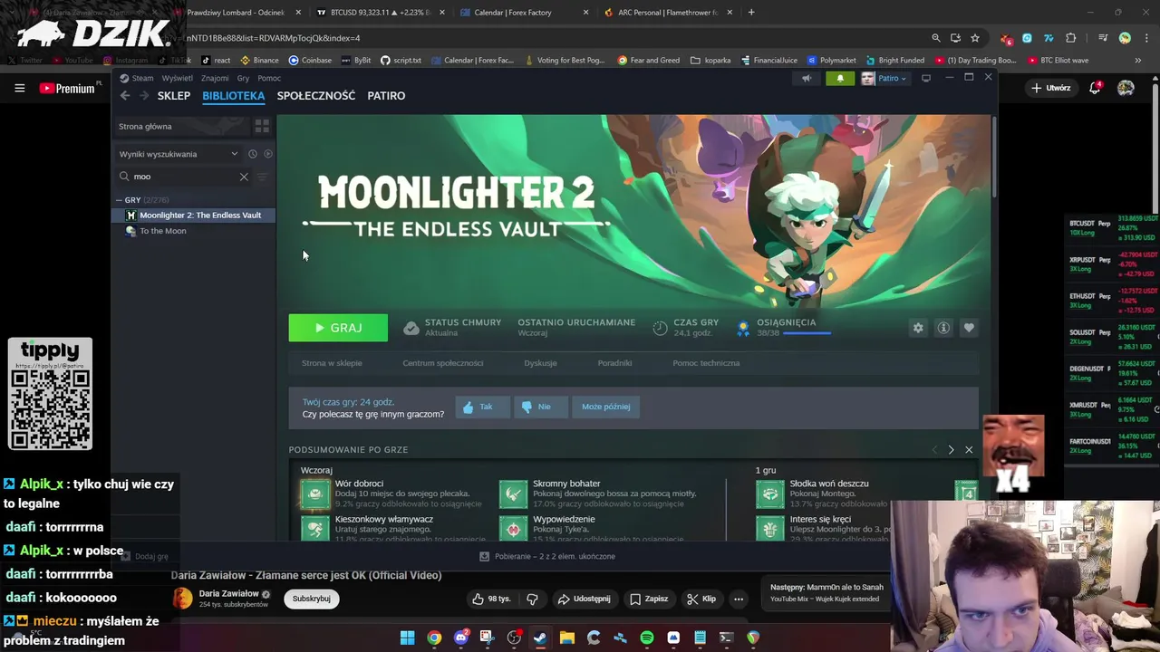
Task: Switch Steam to Big Picture mode
Action: tap(926, 79)
